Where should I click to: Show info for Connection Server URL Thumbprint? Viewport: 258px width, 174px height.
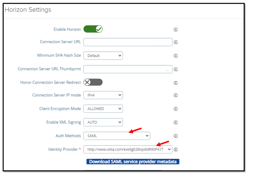coord(176,69)
